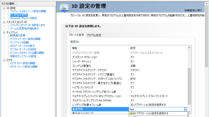The width and height of the screenshot is (209, 117).
Task: Select レンダリング前最大フレーム数 row
Action: pyautogui.click(x=129, y=105)
